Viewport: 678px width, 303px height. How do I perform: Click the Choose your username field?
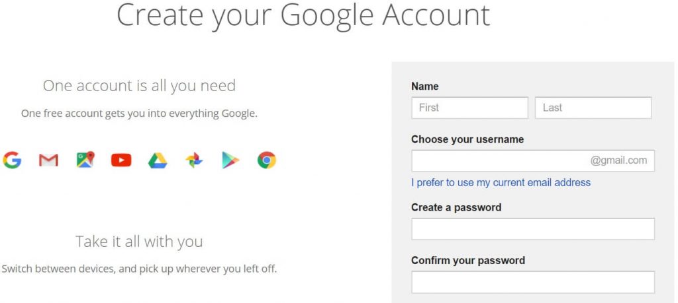click(533, 161)
